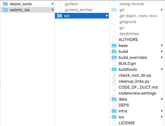
Task: Select the .gclient_entries file name
Action: [x=78, y=10]
